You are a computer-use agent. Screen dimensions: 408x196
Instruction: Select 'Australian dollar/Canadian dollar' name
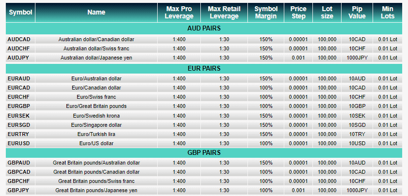96,40
